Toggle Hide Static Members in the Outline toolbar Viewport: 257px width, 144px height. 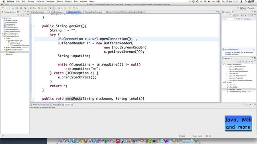246,62
